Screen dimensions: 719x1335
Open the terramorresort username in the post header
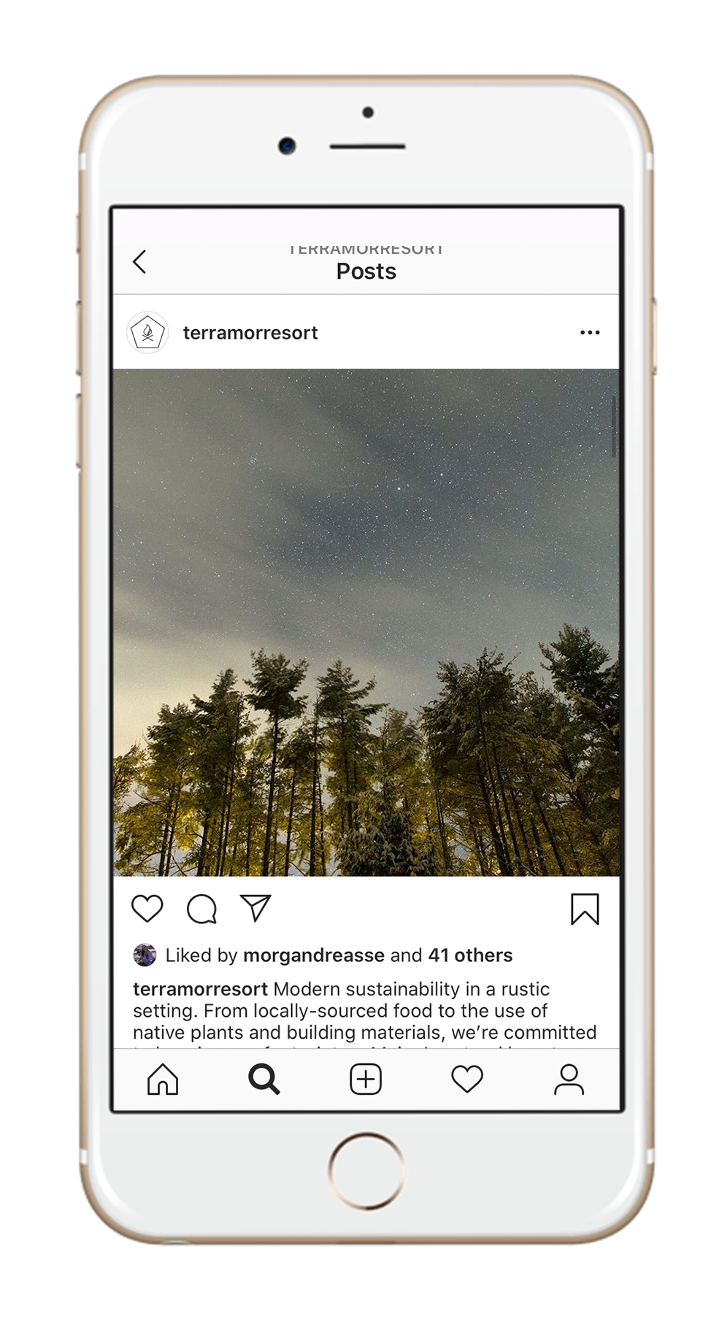click(250, 333)
